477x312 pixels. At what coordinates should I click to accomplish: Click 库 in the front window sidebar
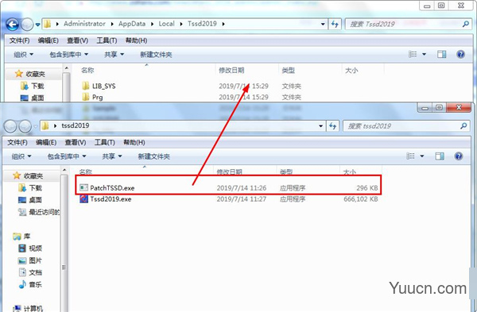point(21,236)
